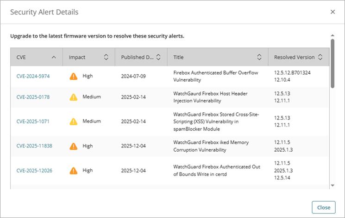Click resolved version 12.10.4
Viewport: 345px width, 218px height.
click(x=282, y=80)
